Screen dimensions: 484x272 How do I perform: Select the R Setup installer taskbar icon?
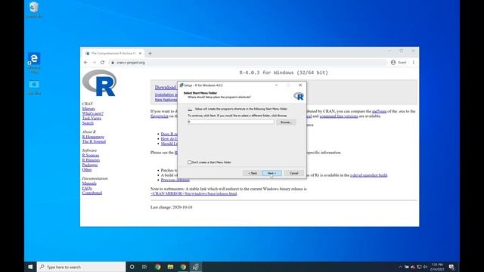[195, 267]
